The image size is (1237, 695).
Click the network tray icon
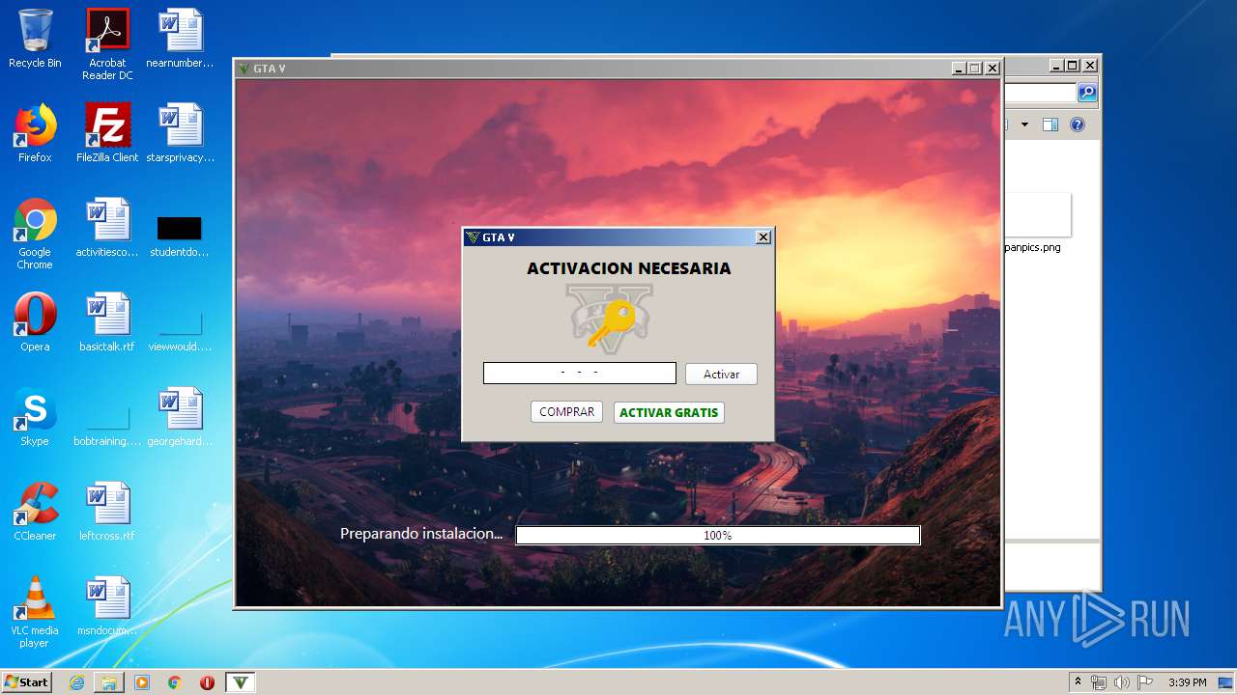[1099, 682]
